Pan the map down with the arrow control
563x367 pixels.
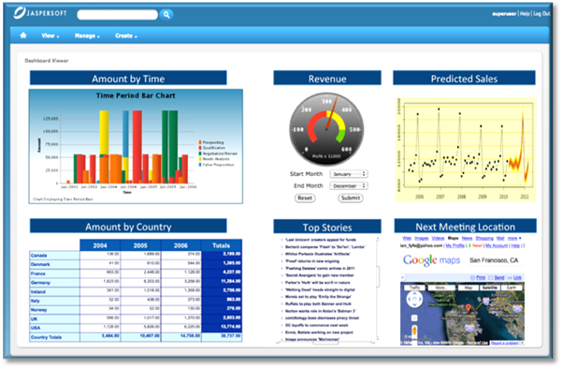pos(414,305)
